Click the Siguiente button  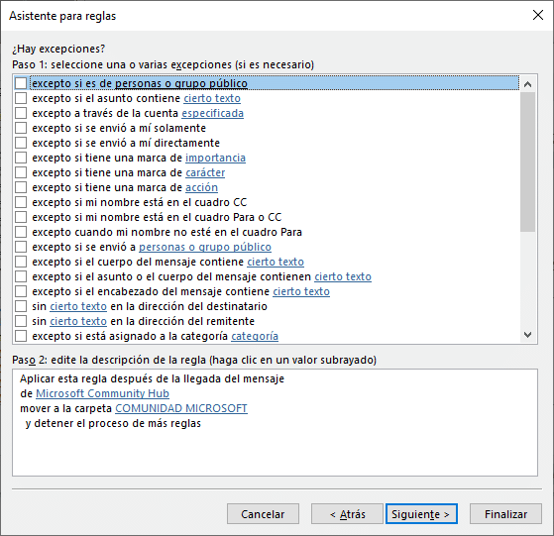coord(421,514)
